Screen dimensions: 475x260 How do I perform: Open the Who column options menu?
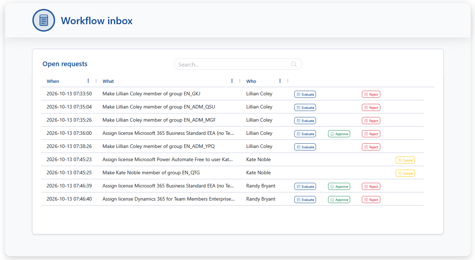[x=280, y=81]
